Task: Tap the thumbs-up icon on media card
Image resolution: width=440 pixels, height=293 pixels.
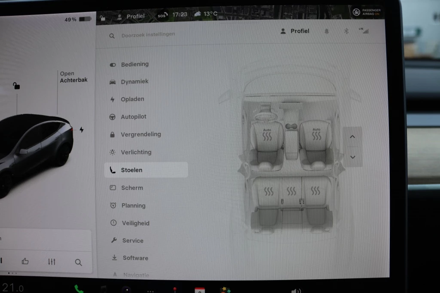Action: [x=25, y=261]
